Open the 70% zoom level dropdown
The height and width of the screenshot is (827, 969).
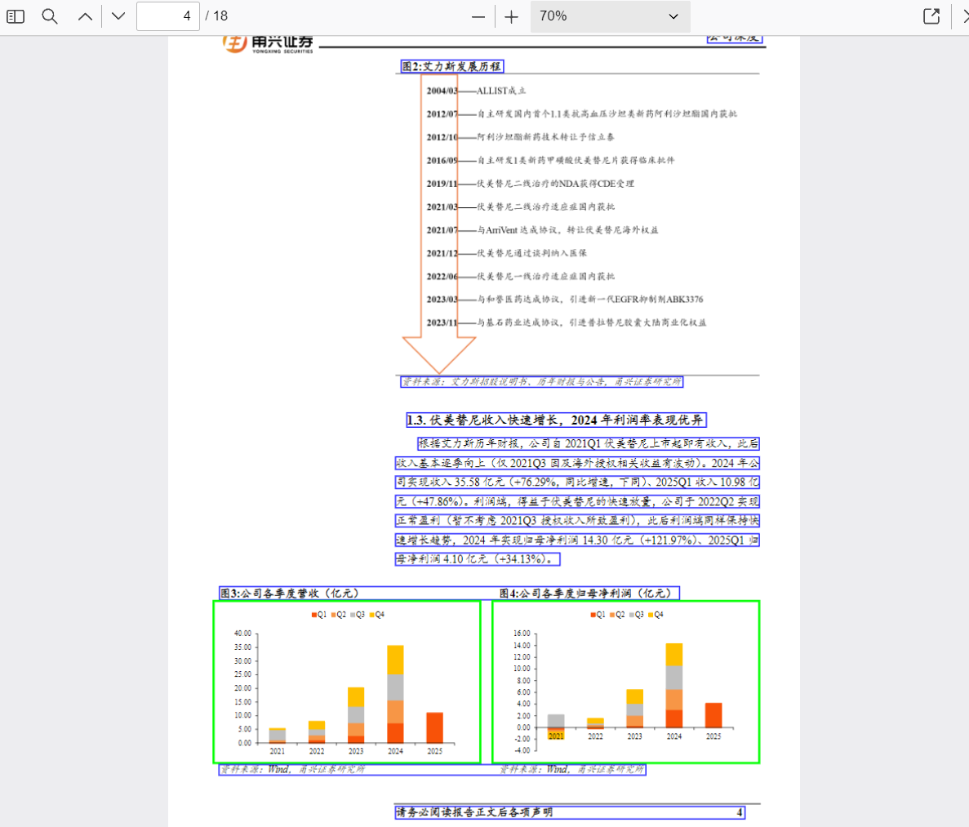610,16
